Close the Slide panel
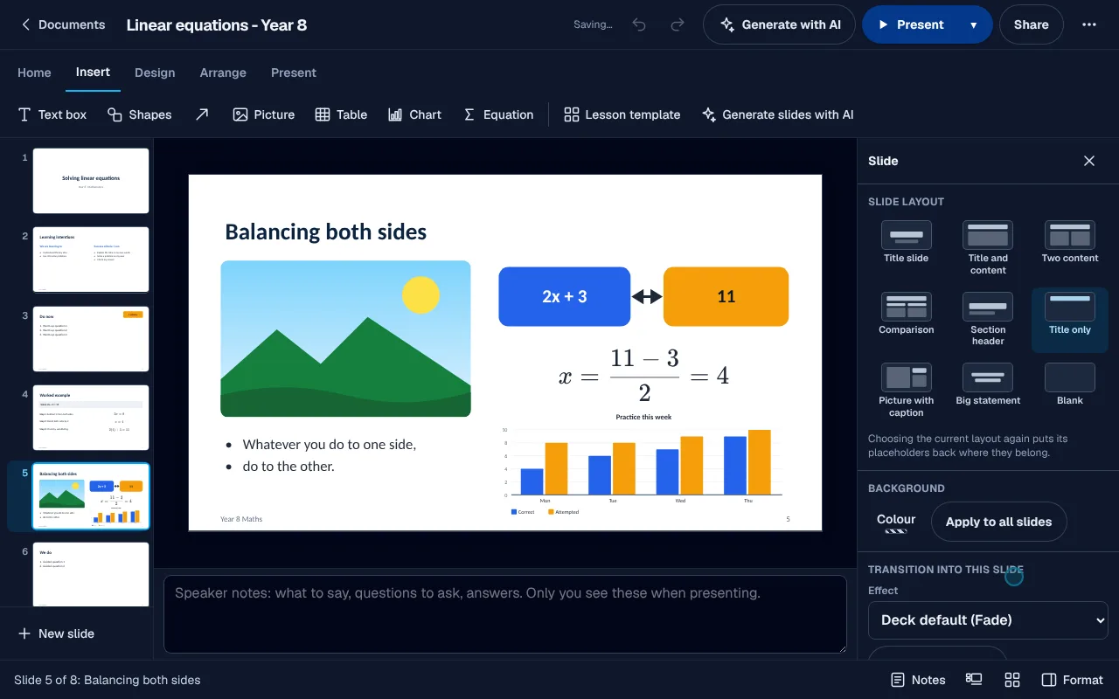 tap(1089, 161)
